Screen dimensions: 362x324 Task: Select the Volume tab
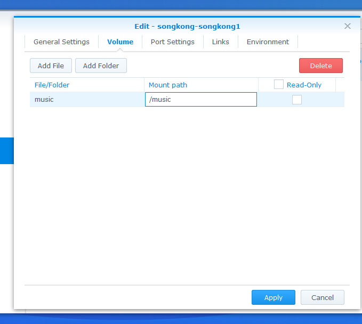pyautogui.click(x=120, y=42)
